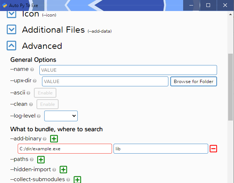Viewport: 234px width, 183px height.
Task: Expand the Additional Files section
Action: pos(11,29)
